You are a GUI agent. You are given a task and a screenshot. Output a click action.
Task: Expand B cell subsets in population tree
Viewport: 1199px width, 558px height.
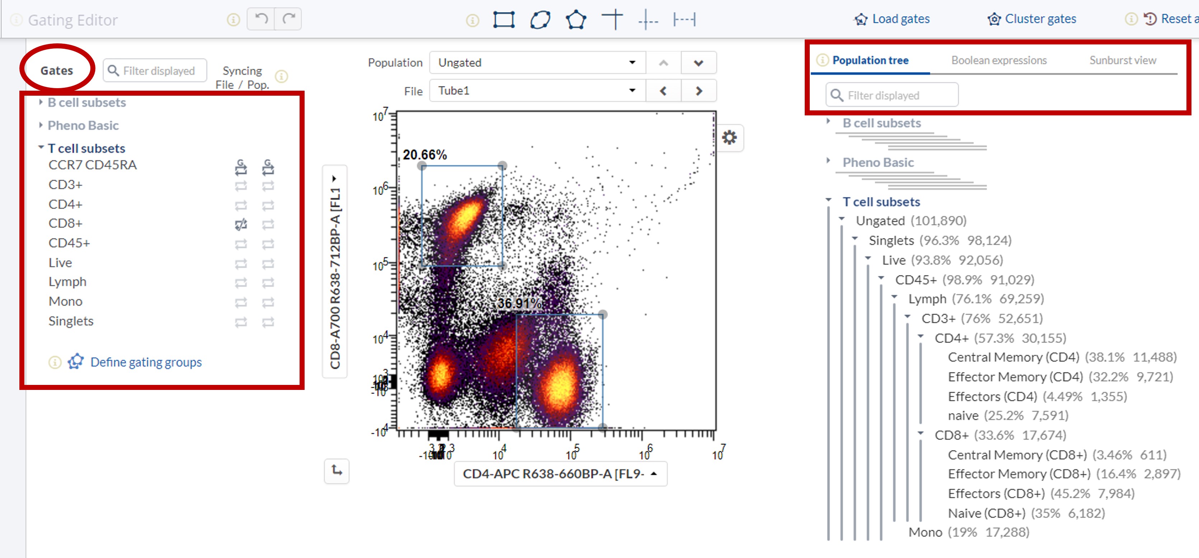pyautogui.click(x=828, y=121)
